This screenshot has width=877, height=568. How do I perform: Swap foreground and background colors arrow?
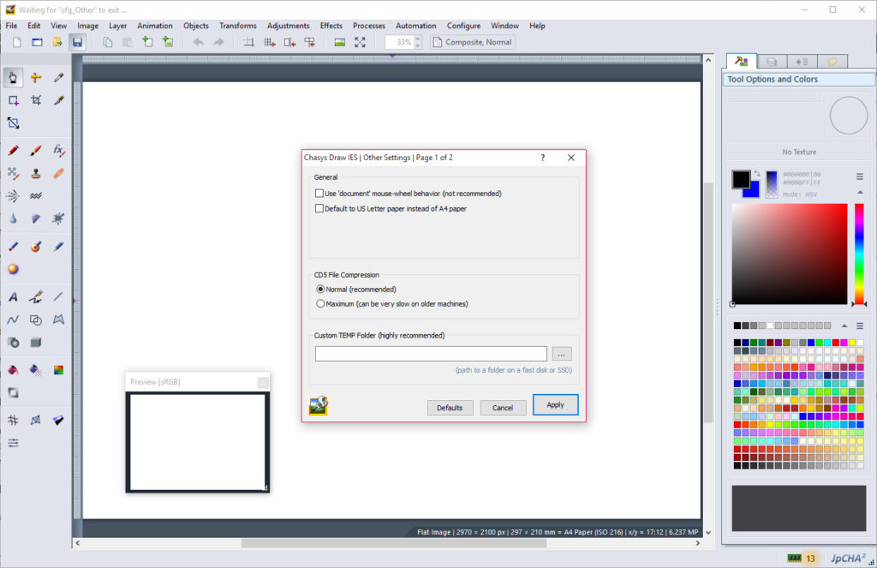757,174
